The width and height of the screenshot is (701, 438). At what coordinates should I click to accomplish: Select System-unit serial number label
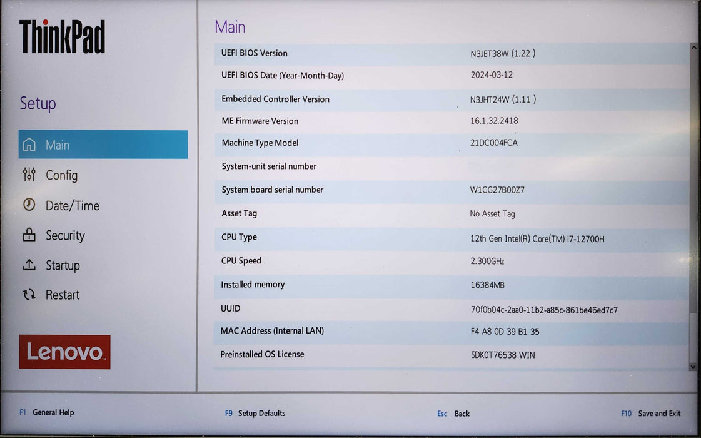coord(269,166)
